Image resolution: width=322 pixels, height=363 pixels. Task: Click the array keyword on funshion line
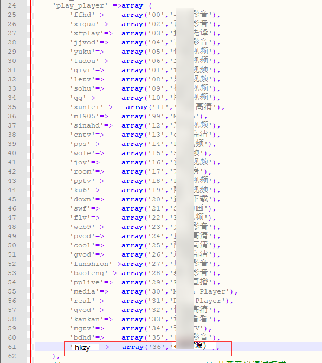(x=132, y=264)
